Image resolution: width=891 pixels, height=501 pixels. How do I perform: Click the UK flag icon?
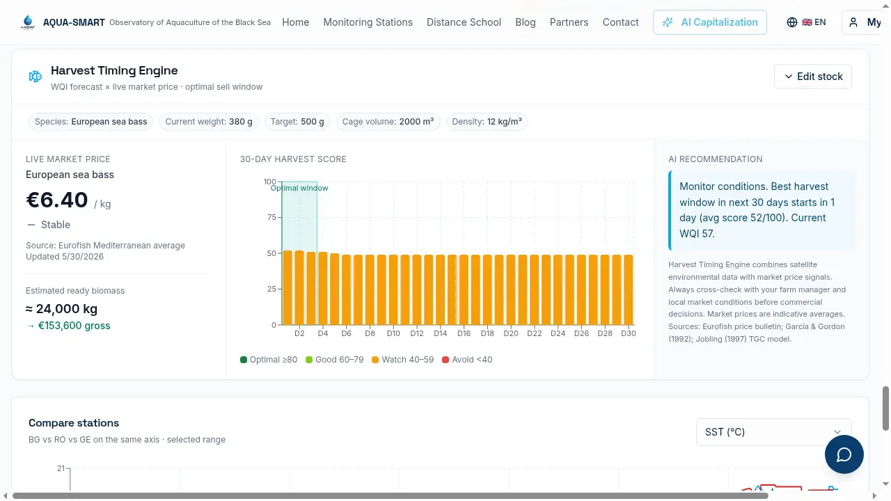click(x=807, y=22)
